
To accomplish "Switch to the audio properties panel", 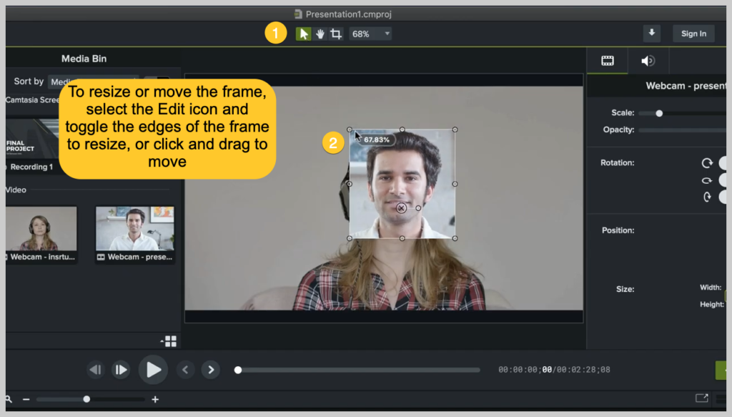I will pyautogui.click(x=647, y=60).
